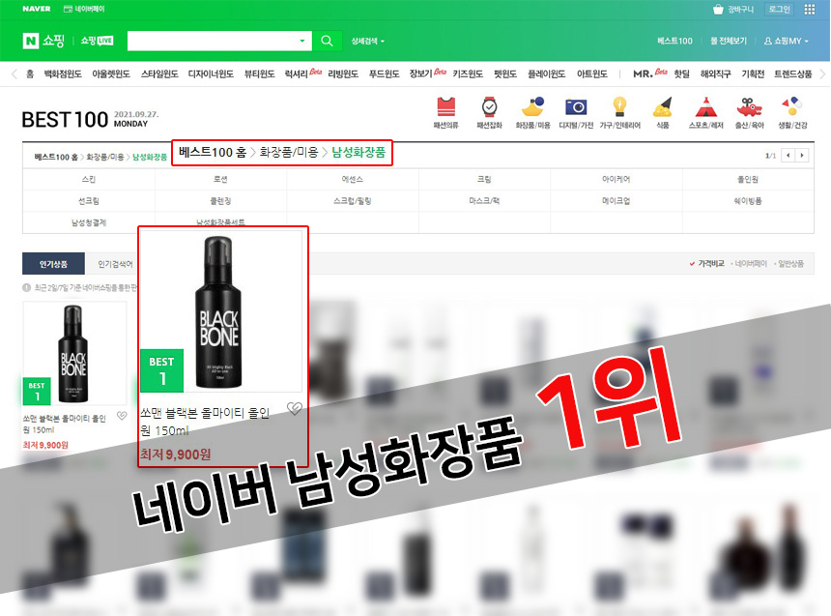
Task: Select the 에센스 subcategory
Action: [353, 179]
